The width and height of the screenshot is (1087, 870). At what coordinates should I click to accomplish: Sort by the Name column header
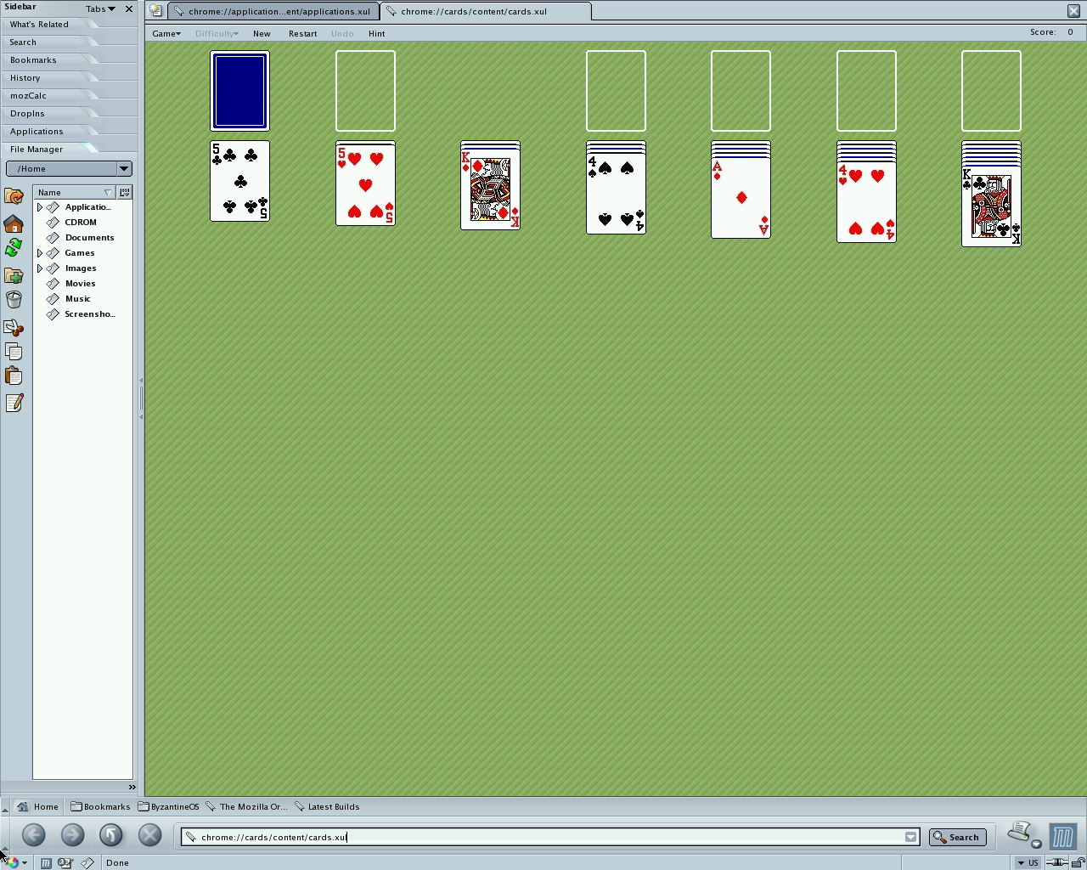point(75,192)
